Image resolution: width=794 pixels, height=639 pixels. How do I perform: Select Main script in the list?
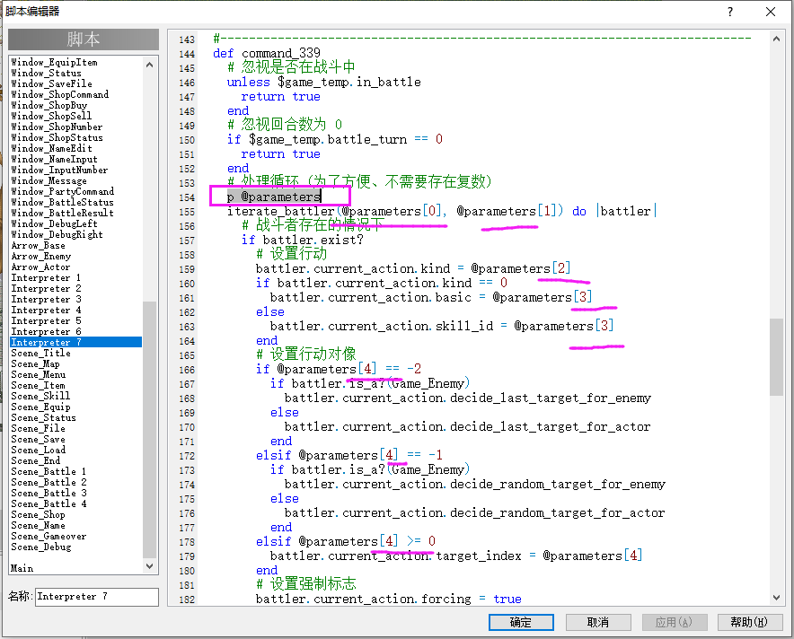pos(22,568)
